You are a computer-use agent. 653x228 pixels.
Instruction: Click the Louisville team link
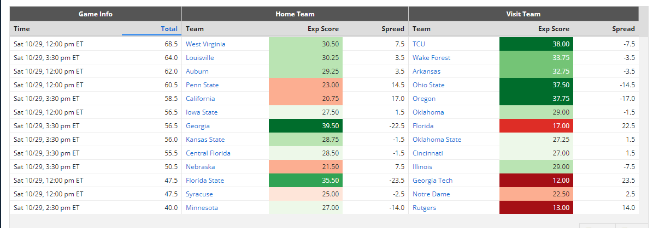pos(200,58)
